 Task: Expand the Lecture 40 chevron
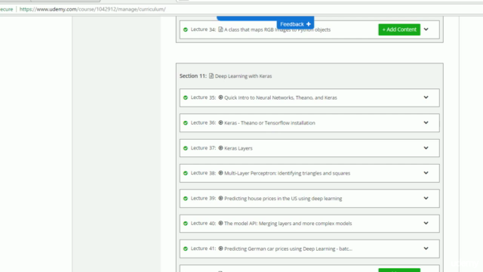pyautogui.click(x=426, y=223)
